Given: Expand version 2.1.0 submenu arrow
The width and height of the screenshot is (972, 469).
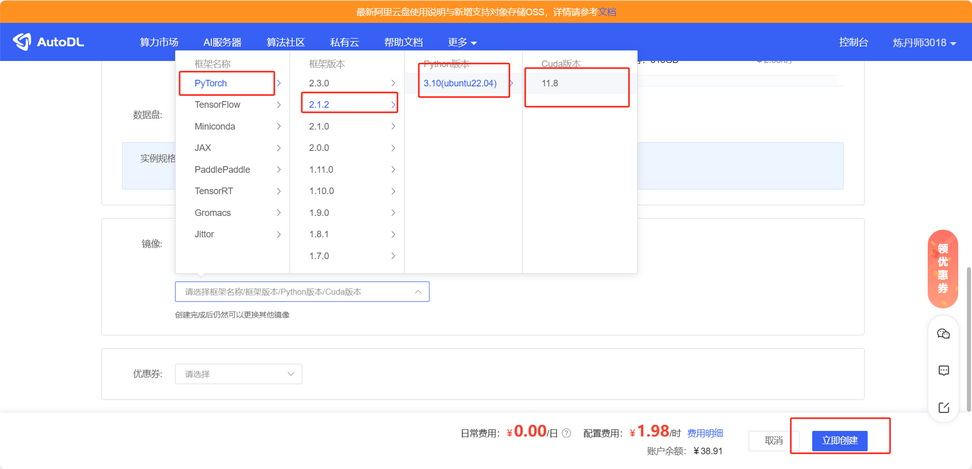Looking at the screenshot, I should click(x=393, y=126).
